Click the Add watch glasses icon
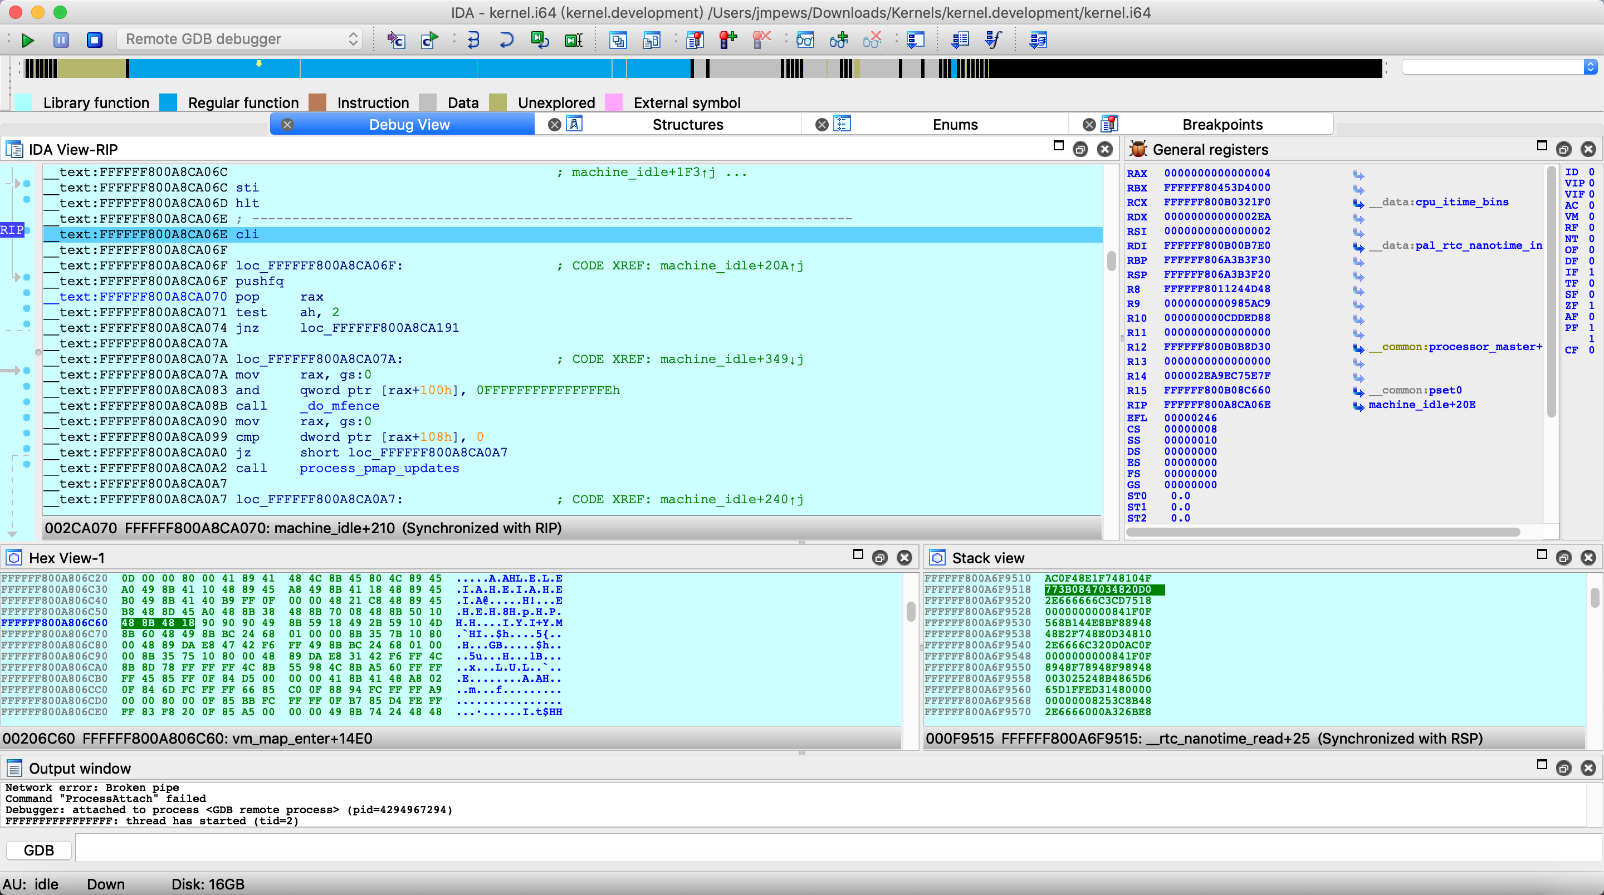The height and width of the screenshot is (895, 1604). [x=838, y=40]
